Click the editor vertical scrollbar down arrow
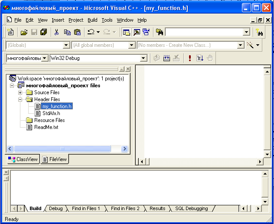The width and height of the screenshot is (274, 224). (267, 155)
